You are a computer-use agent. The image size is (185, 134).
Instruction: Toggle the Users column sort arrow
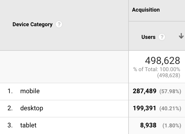(181, 36)
